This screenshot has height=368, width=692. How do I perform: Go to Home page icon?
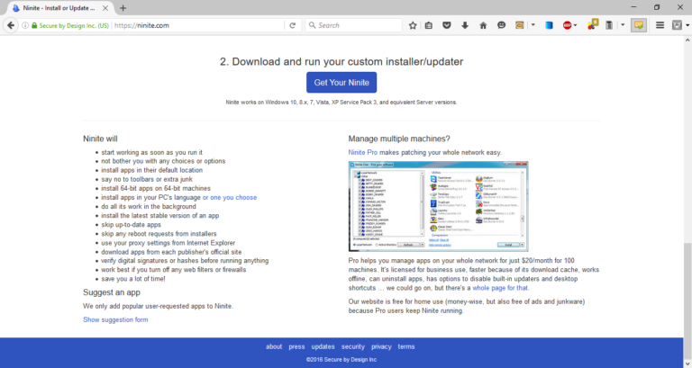pos(483,25)
